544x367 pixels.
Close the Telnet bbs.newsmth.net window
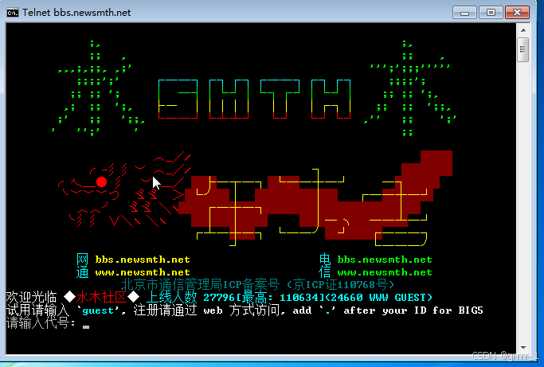517,13
